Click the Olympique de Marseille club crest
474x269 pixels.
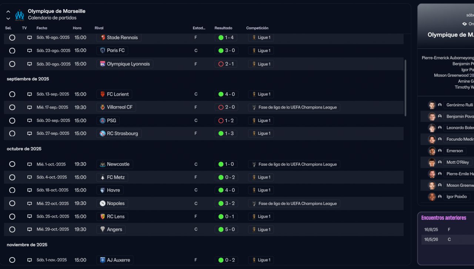(x=20, y=15)
